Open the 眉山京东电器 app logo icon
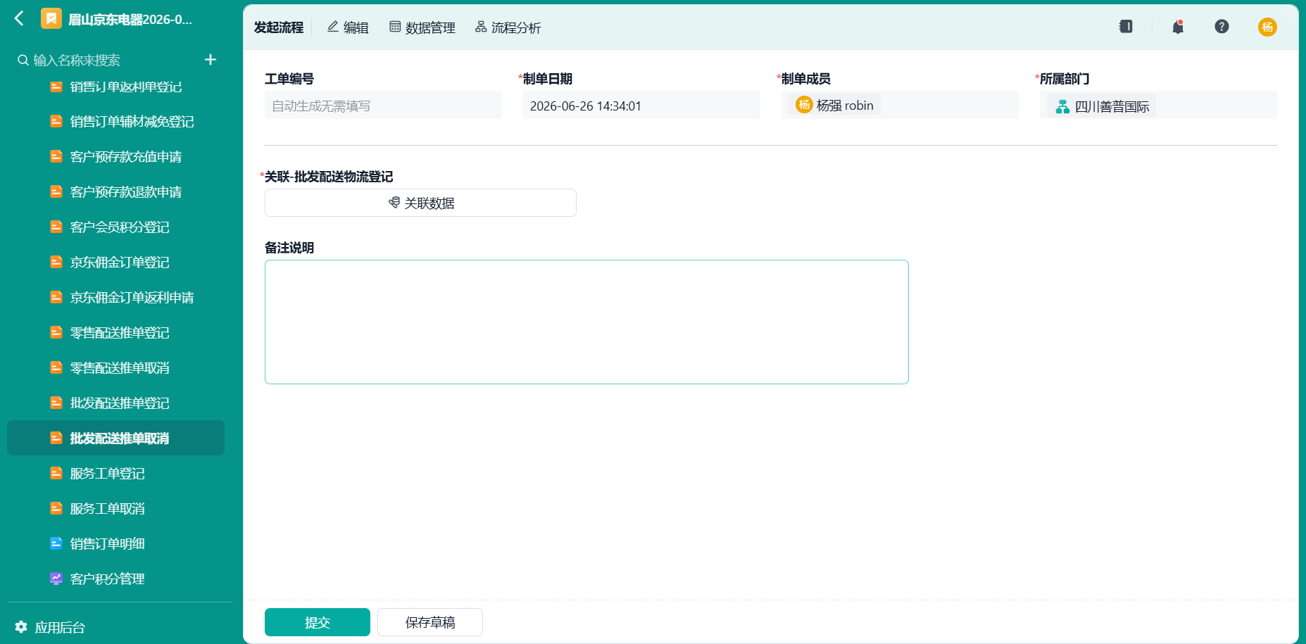 pos(51,19)
